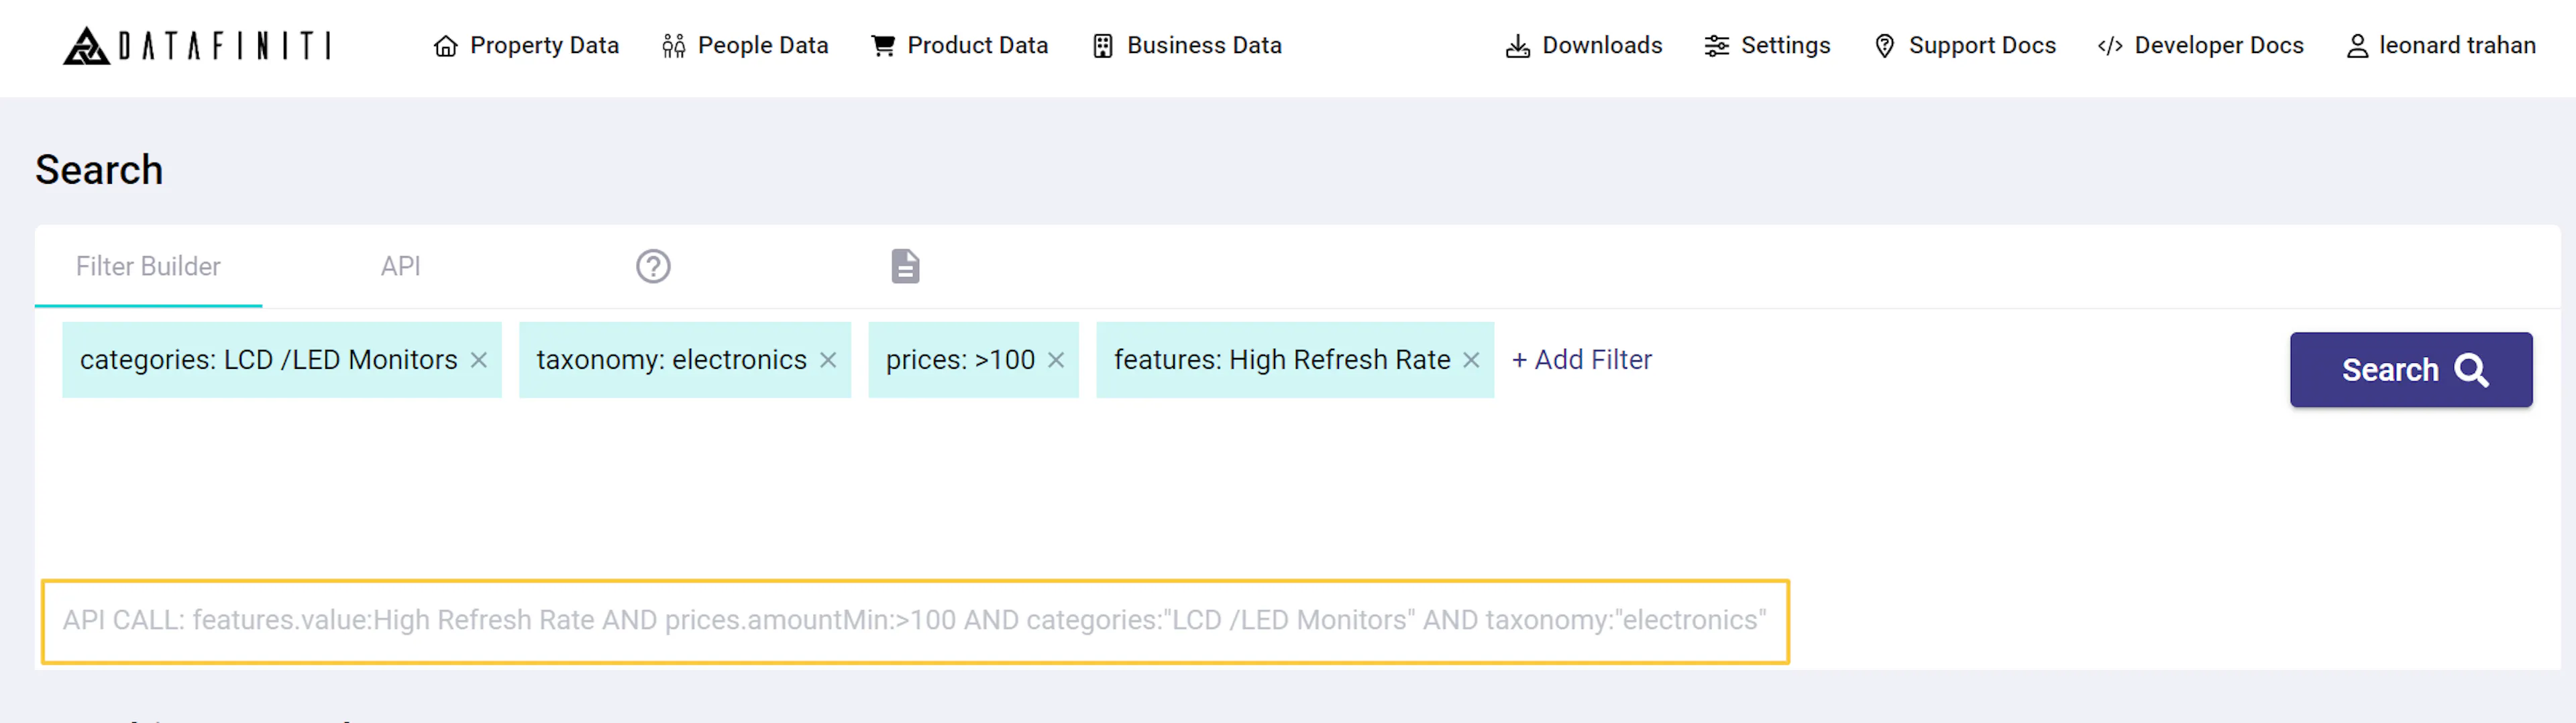Switch to the API tab

coord(400,266)
